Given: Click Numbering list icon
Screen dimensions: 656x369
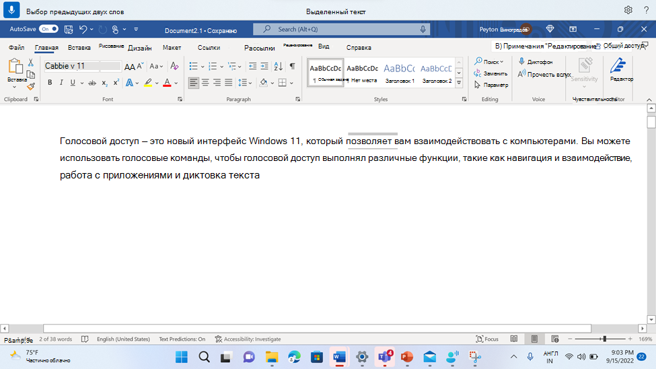Looking at the screenshot, I should [x=213, y=66].
